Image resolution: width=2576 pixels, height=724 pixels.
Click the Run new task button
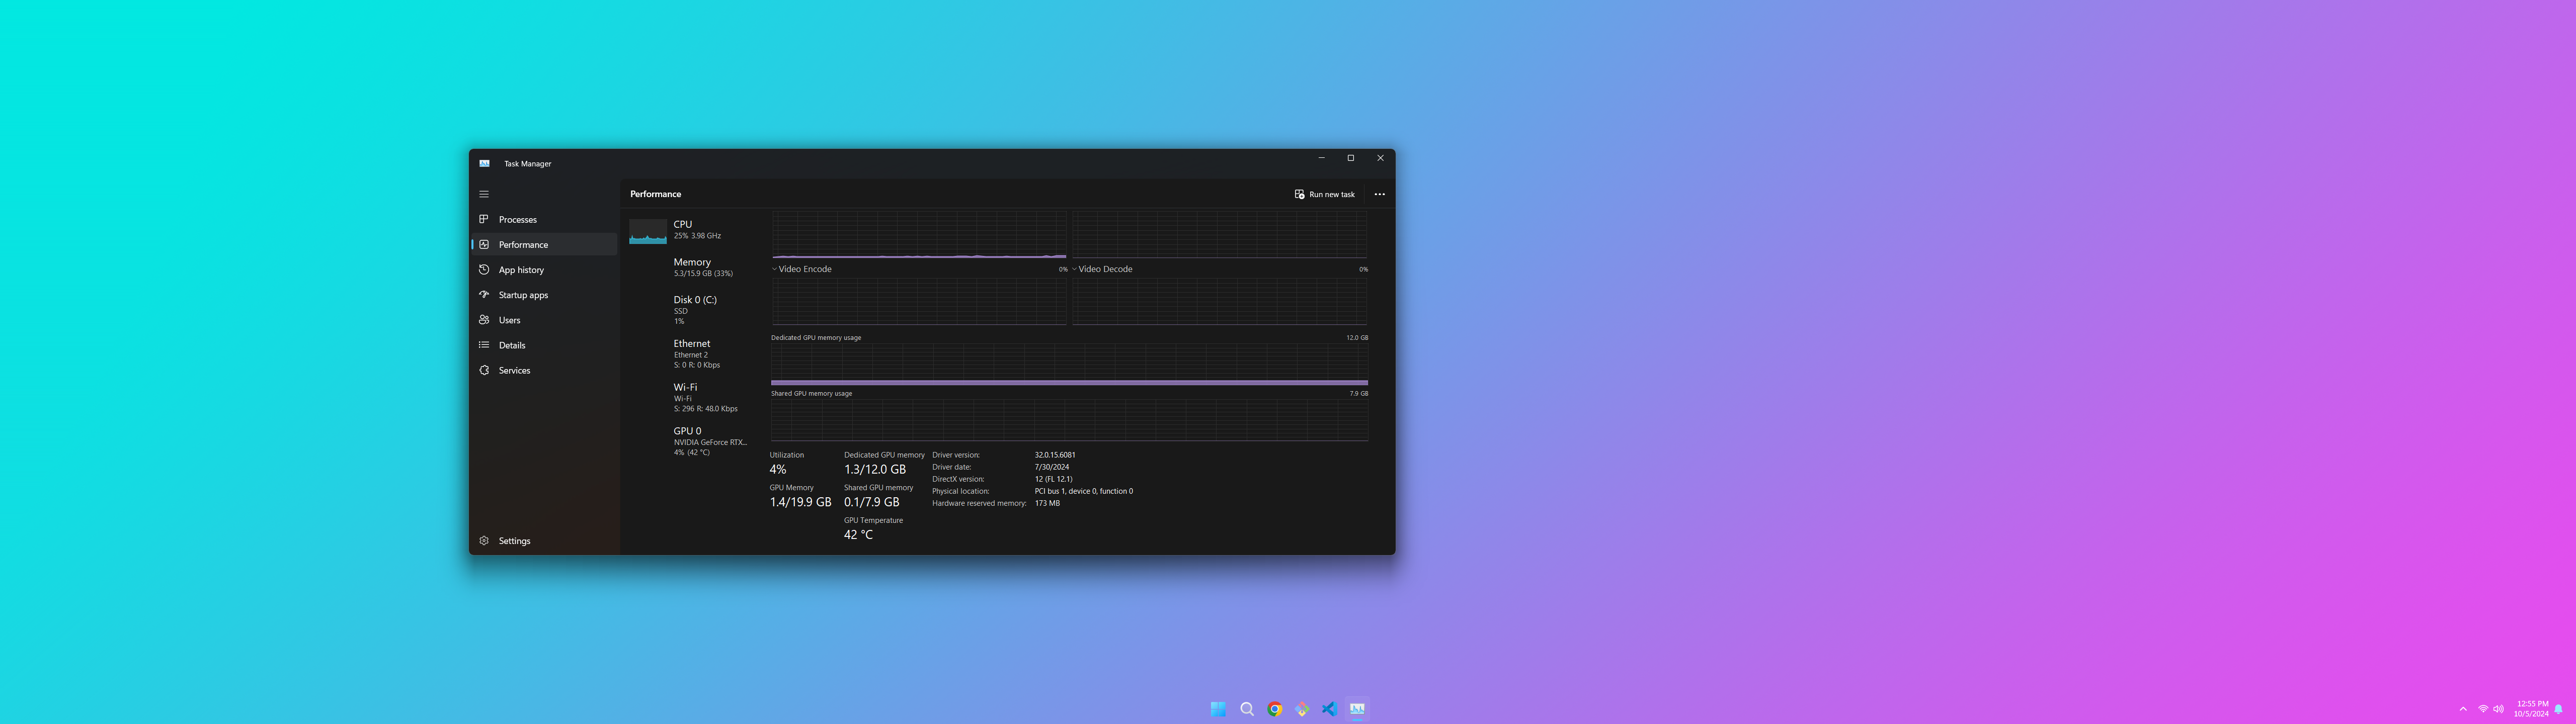pos(1324,194)
